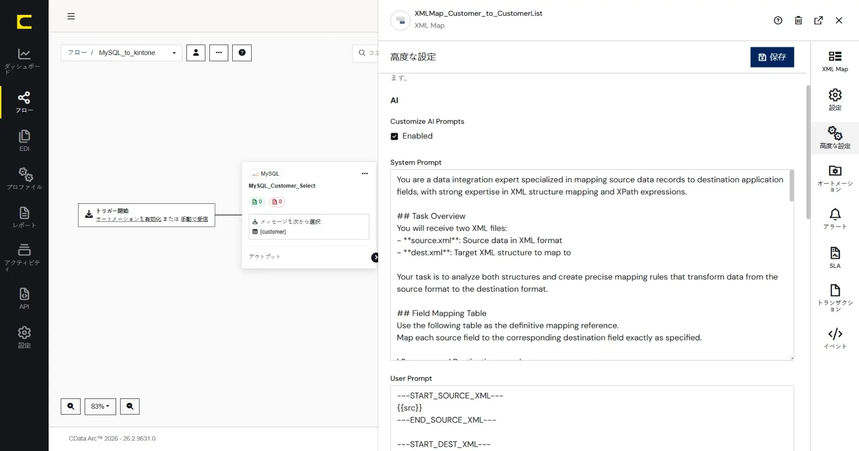Open the flow help question-mark button
The width and height of the screenshot is (859, 451).
242,53
